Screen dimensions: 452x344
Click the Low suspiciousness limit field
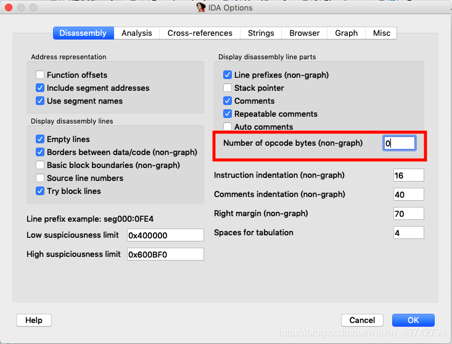[165, 235]
